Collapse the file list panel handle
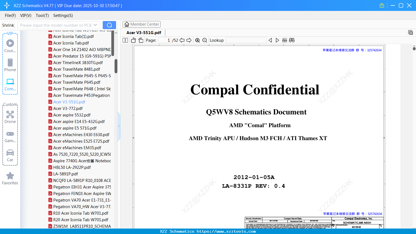 click(x=119, y=126)
